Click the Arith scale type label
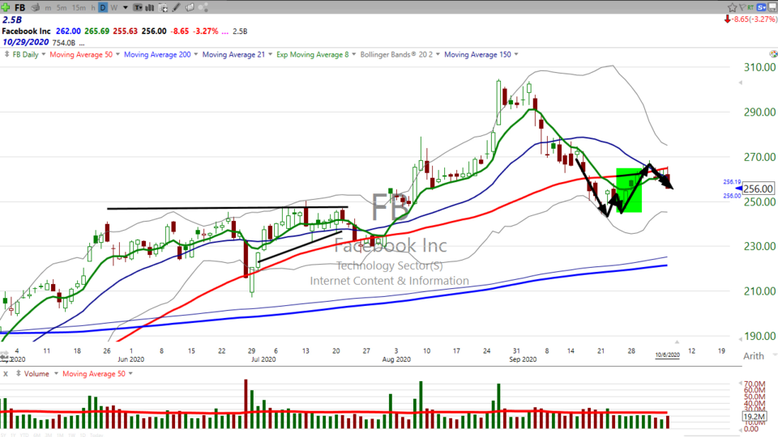This screenshot has height=437, width=778. 753,356
